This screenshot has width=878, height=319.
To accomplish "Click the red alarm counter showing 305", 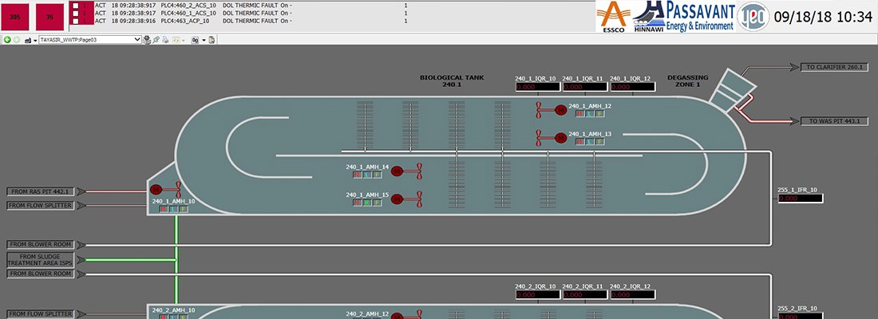I will pos(15,16).
